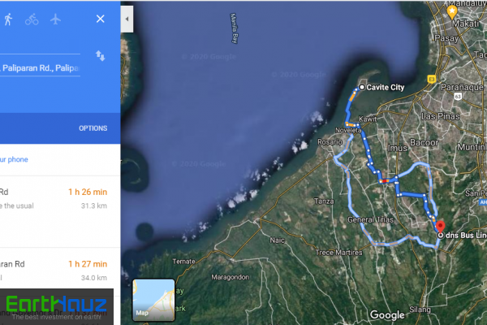Switch to Map view thumbnail
The image size is (487, 325).
tap(153, 300)
